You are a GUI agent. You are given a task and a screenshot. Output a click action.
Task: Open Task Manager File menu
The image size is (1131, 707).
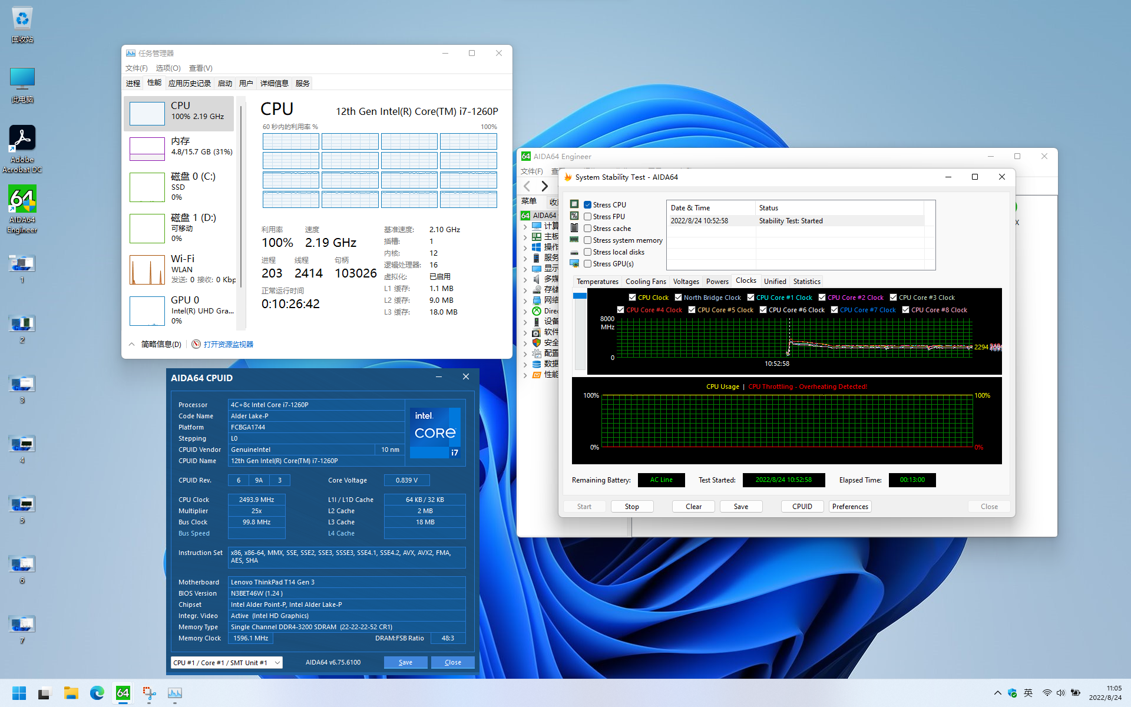coord(137,68)
